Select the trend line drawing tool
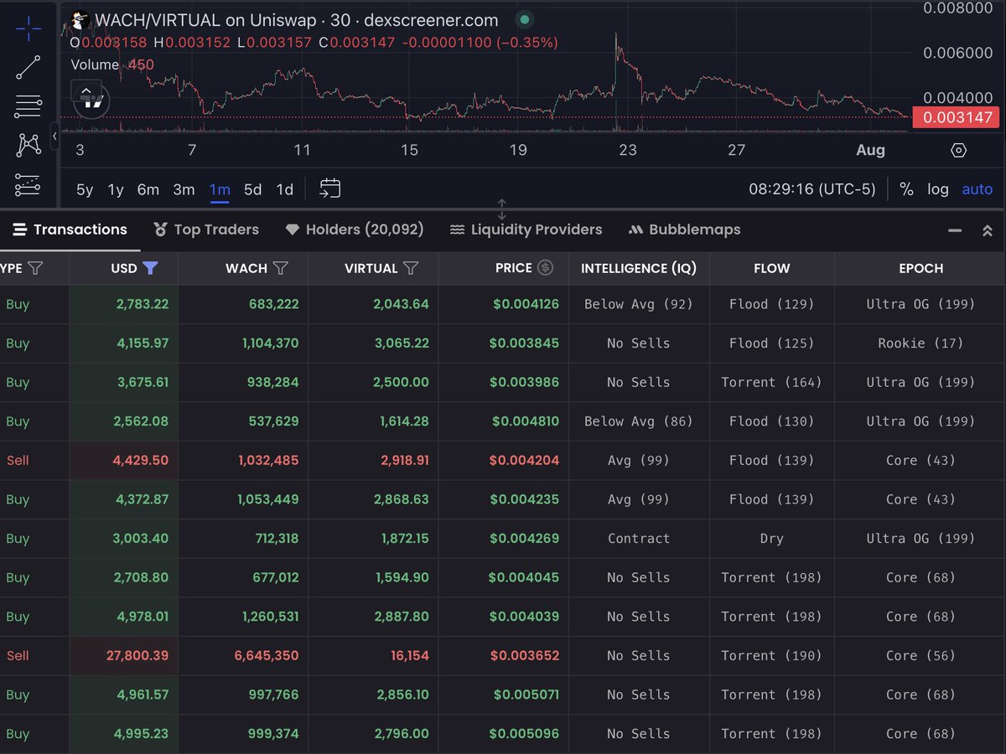The image size is (1006, 754). (x=29, y=67)
